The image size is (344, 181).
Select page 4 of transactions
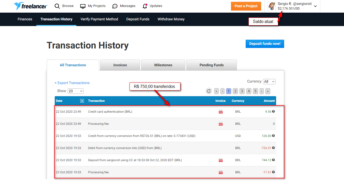click(x=249, y=91)
